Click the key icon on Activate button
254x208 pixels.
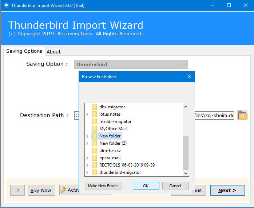coord(63,190)
